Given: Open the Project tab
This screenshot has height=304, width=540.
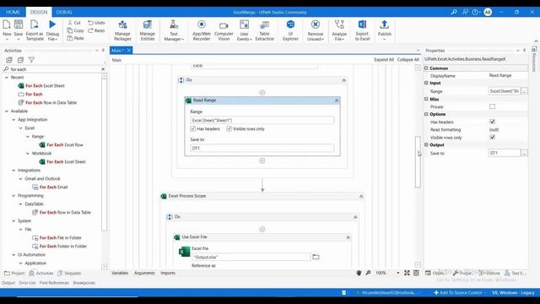Looking at the screenshot, I should [14, 273].
